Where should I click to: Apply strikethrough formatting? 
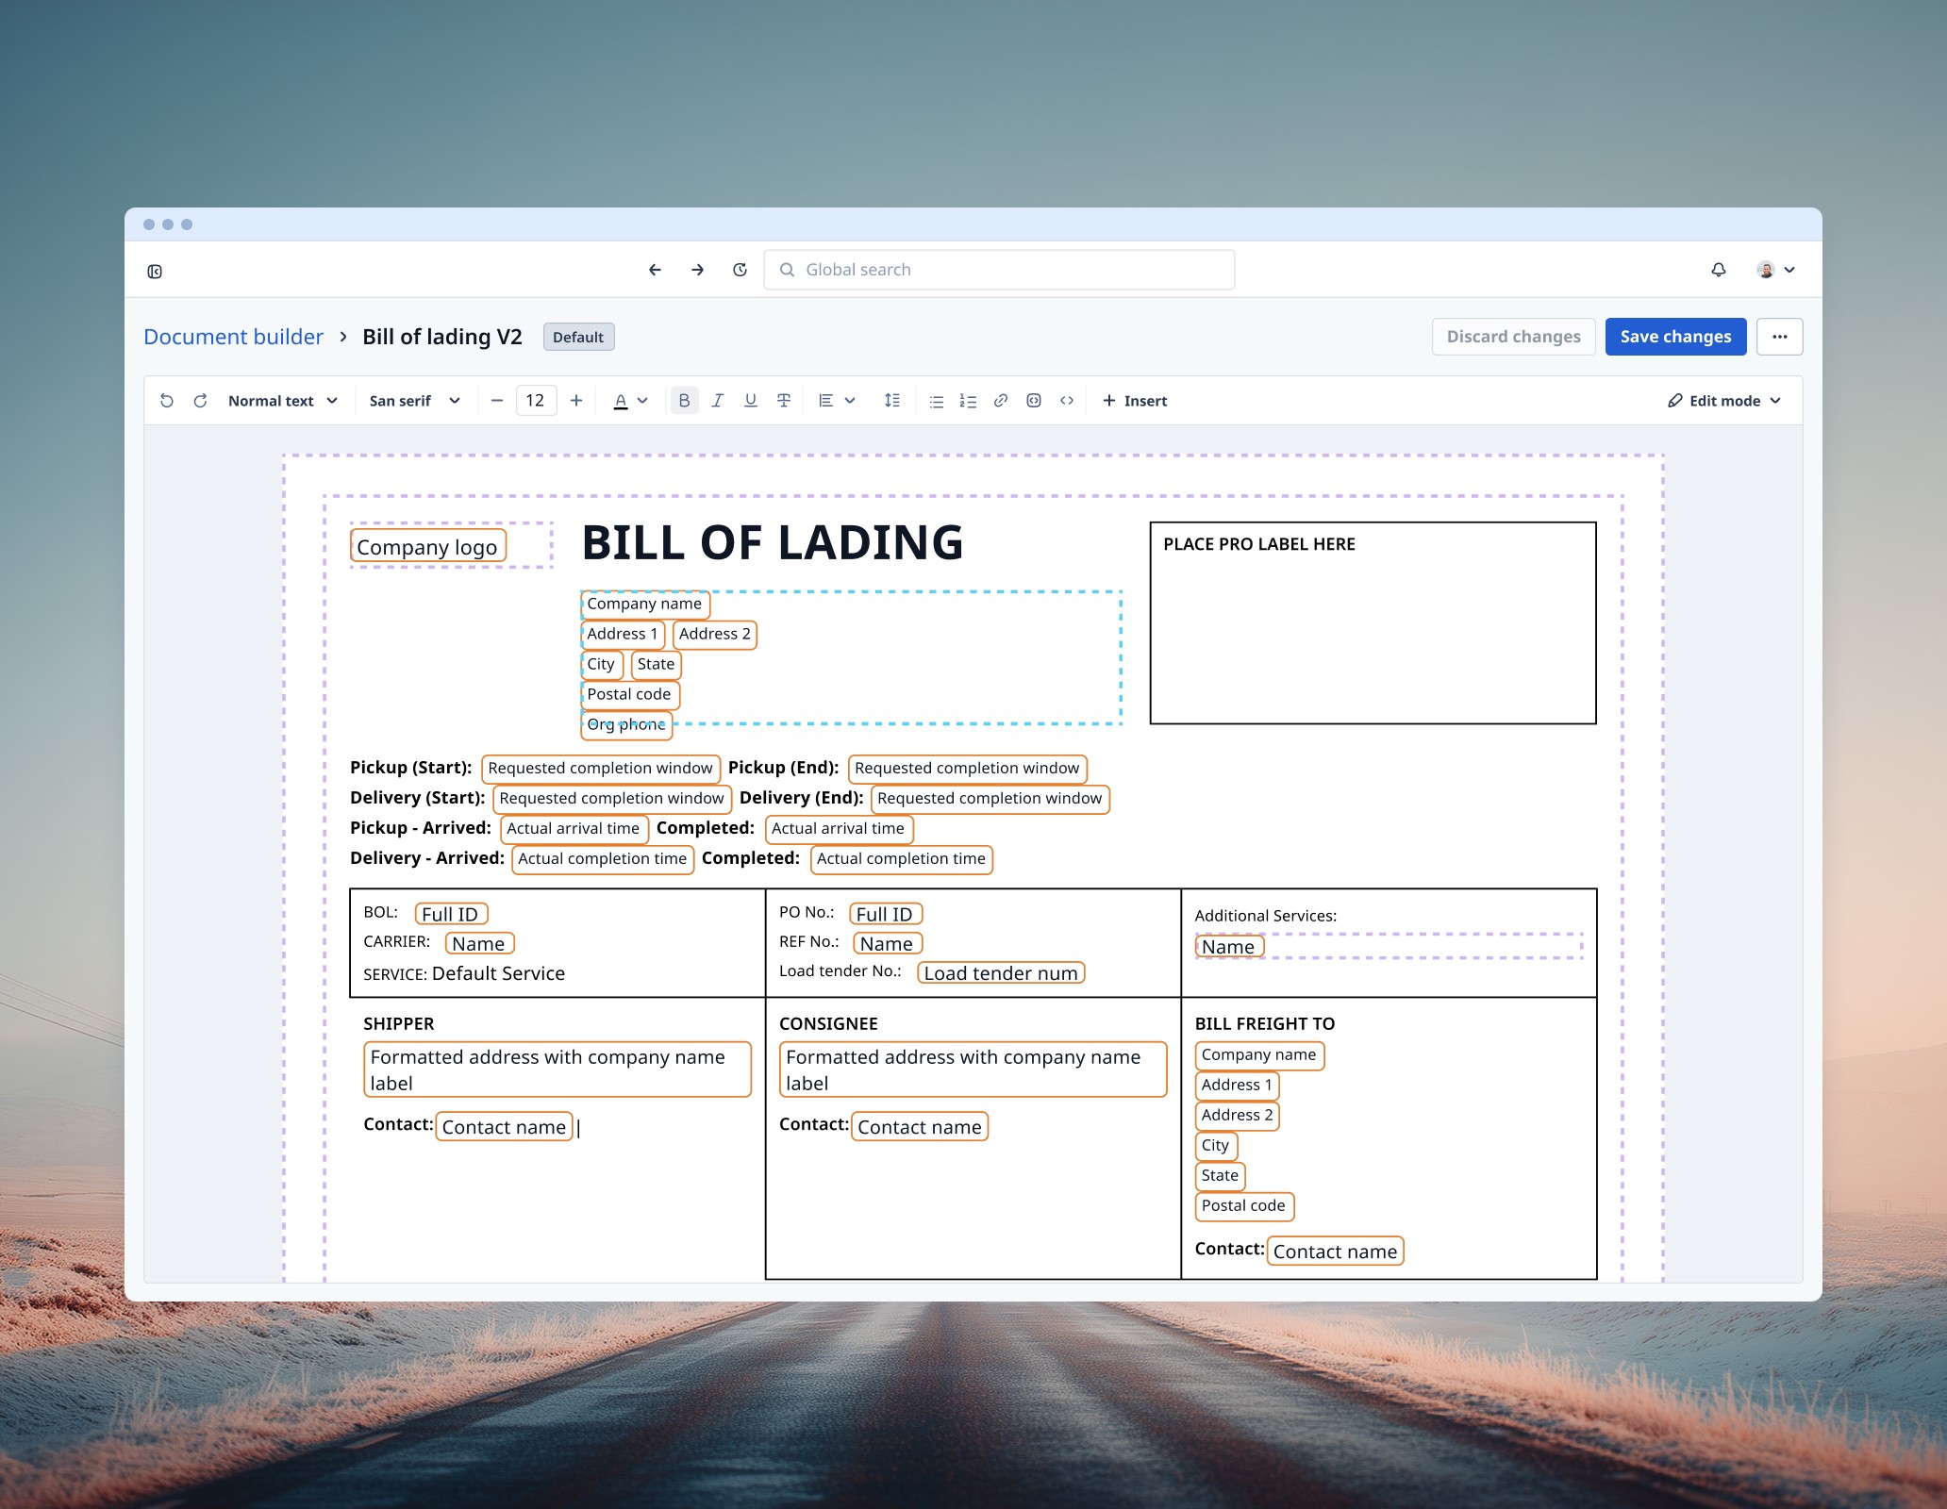(783, 401)
